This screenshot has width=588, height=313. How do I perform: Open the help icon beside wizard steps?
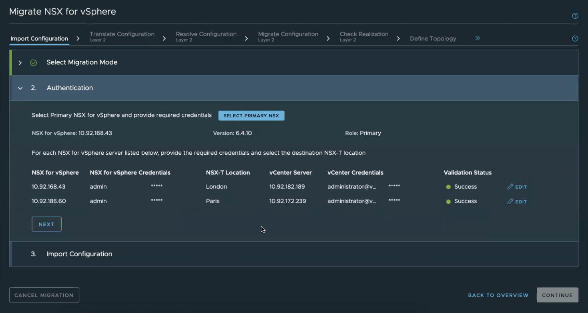coord(575,39)
